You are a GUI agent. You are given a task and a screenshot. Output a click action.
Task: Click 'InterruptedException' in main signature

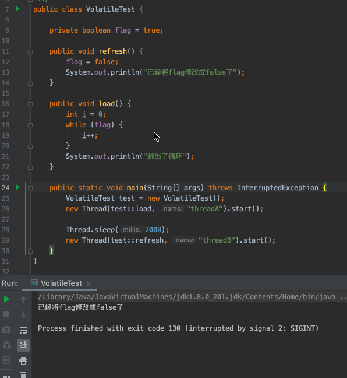point(278,188)
